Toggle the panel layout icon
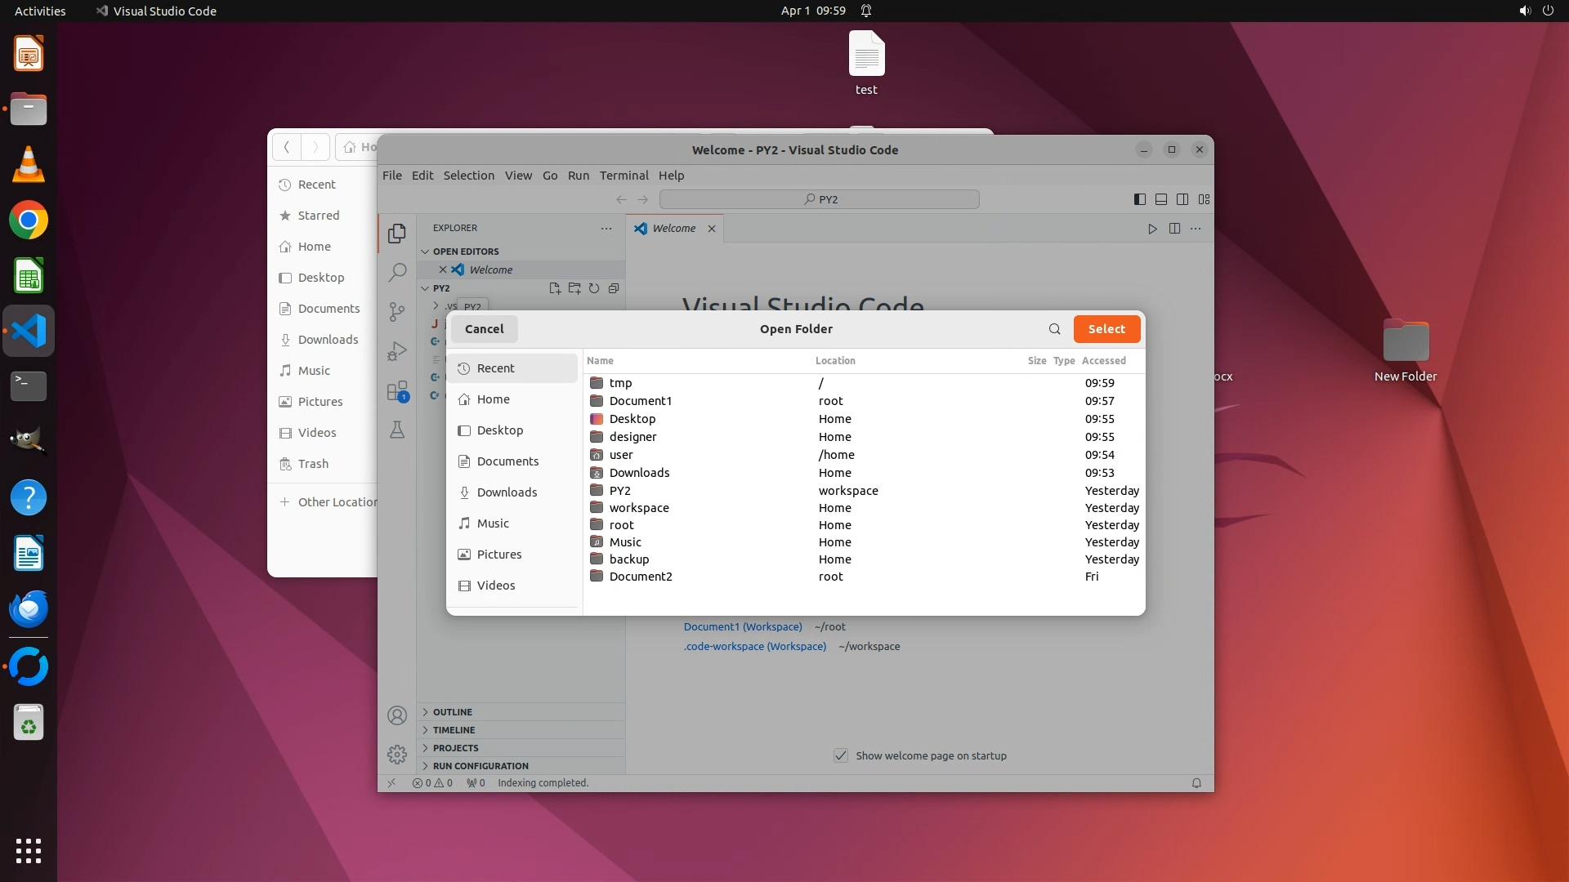 coord(1161,199)
